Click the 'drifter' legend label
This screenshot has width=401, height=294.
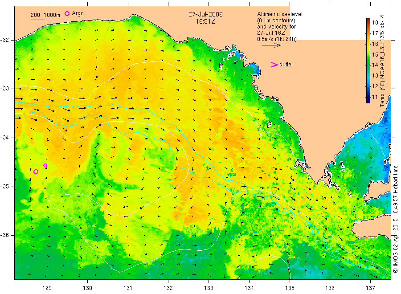pyautogui.click(x=286, y=65)
